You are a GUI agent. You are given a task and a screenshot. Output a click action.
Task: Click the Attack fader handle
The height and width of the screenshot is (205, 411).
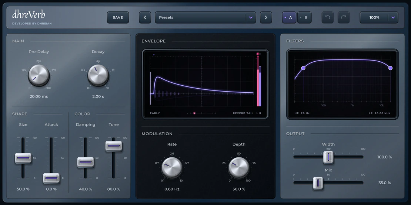click(51, 178)
